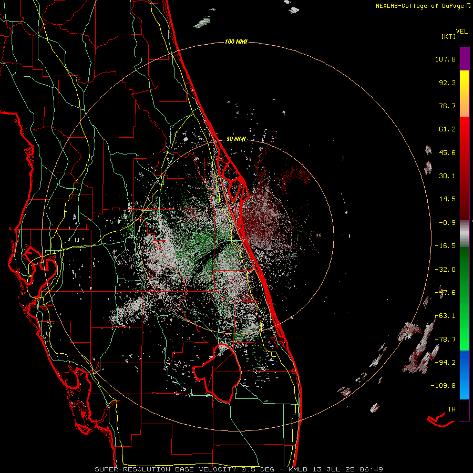Click the purple segment of the velocity color bar
473x473 pixels.
(x=464, y=58)
